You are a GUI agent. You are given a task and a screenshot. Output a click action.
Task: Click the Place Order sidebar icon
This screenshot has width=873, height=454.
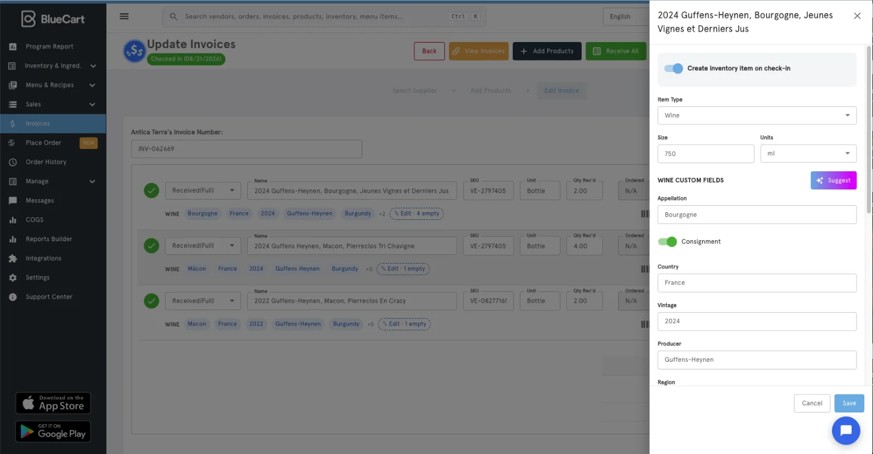tap(13, 143)
